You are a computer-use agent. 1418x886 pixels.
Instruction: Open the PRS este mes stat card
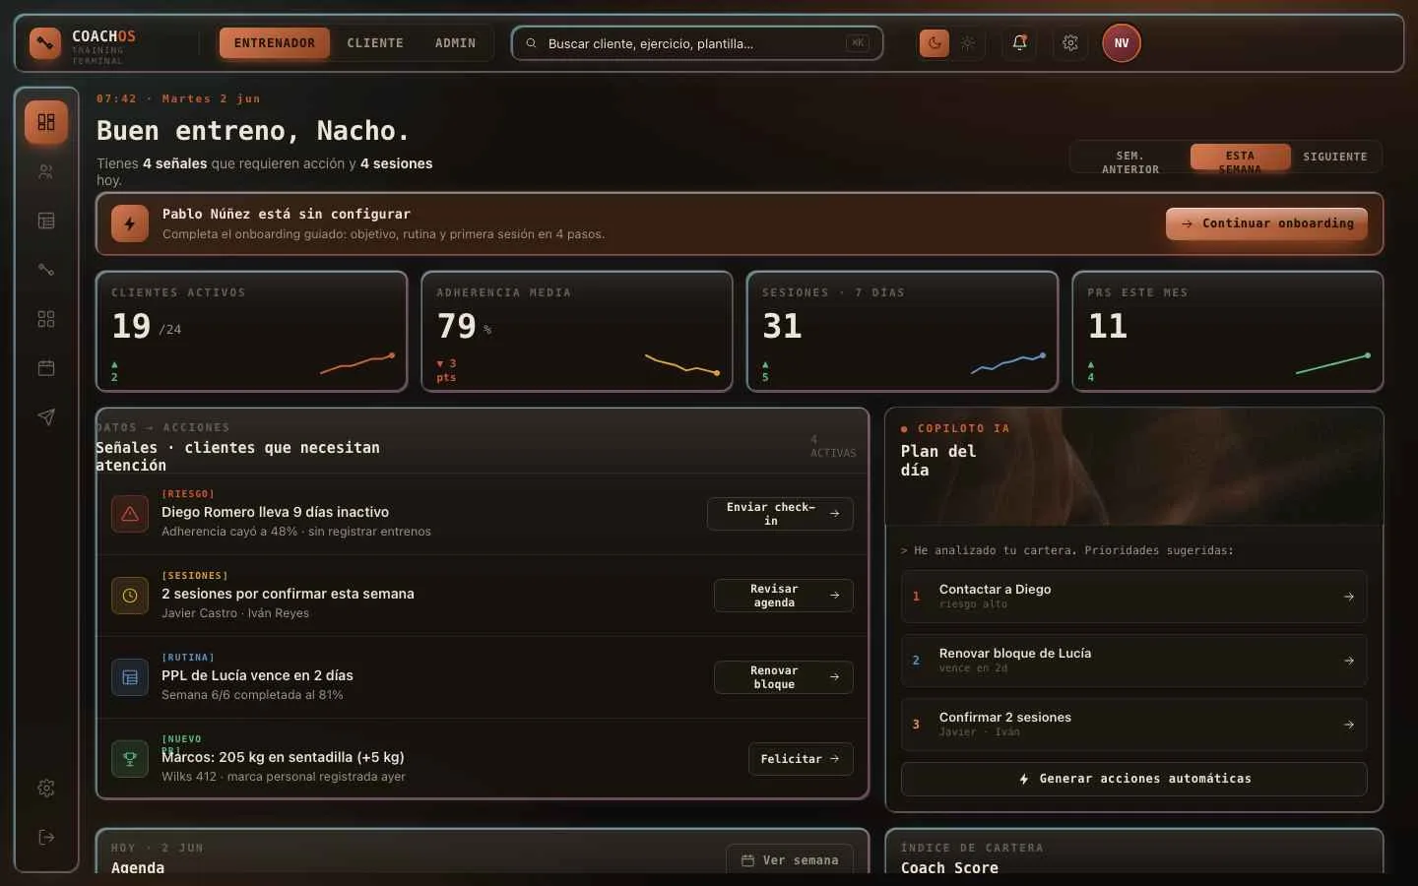pyautogui.click(x=1228, y=331)
